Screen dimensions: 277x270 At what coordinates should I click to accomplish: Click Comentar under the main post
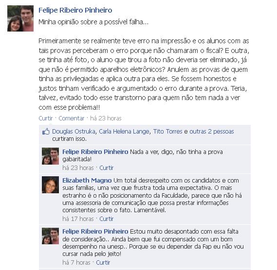click(72, 118)
